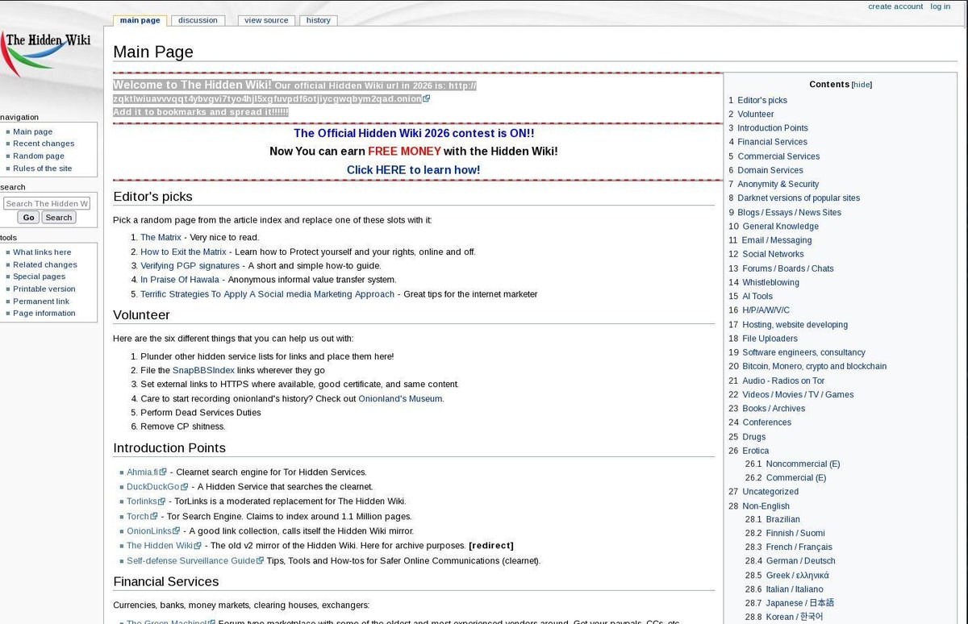Open Recent changes in navigation
Viewport: 968px width, 624px height.
pyautogui.click(x=44, y=144)
